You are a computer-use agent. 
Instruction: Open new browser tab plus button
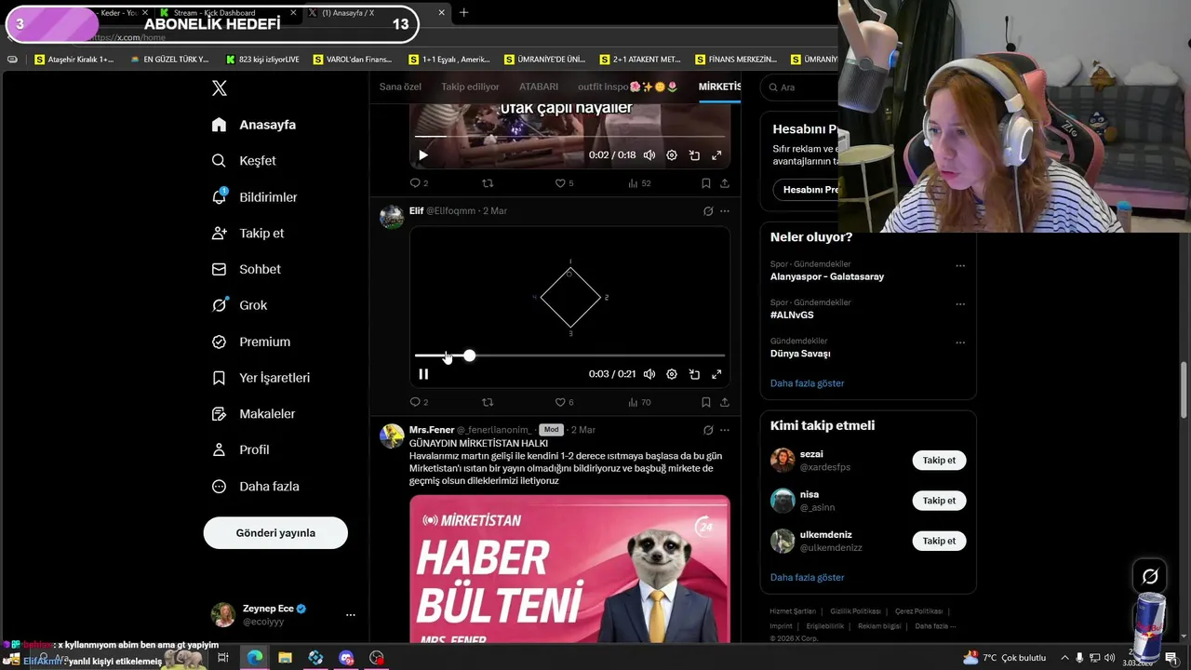coord(463,12)
